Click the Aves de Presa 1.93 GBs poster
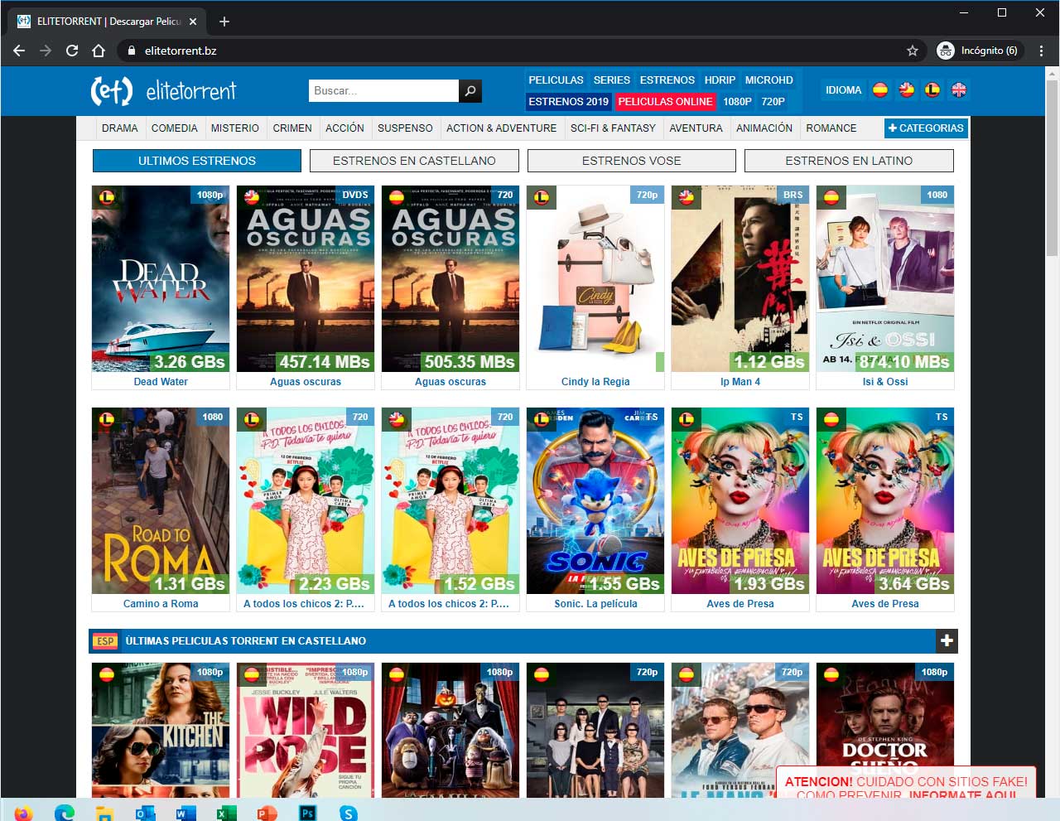Viewport: 1060px width, 821px height. (x=740, y=501)
